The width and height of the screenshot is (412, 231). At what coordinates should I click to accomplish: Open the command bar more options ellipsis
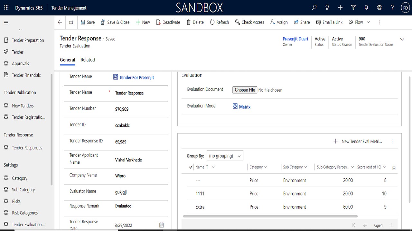(379, 22)
